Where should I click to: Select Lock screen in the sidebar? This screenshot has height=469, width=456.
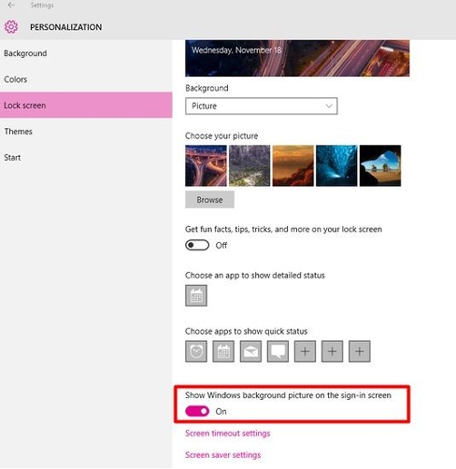click(x=86, y=106)
